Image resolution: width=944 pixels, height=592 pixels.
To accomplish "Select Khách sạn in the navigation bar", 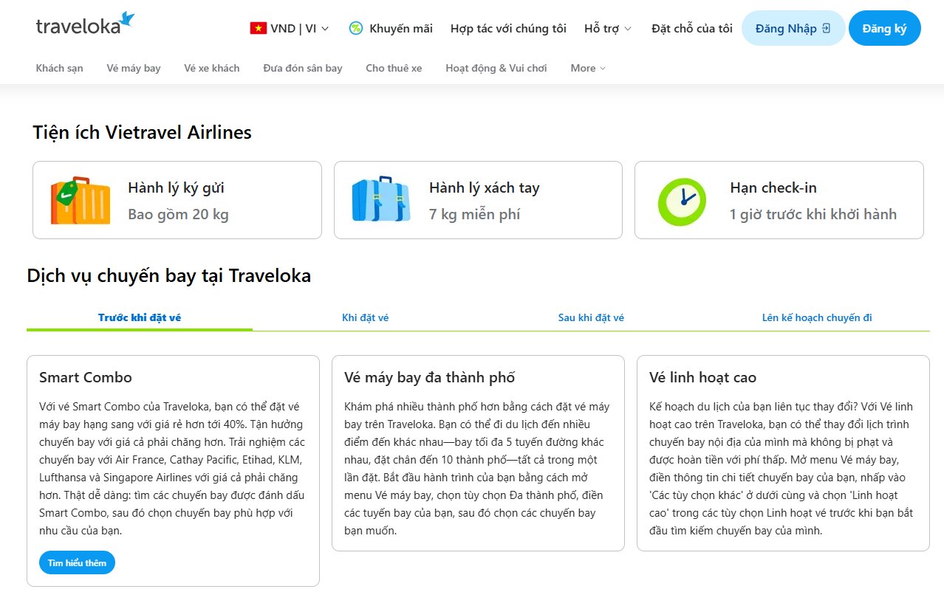I will click(60, 68).
